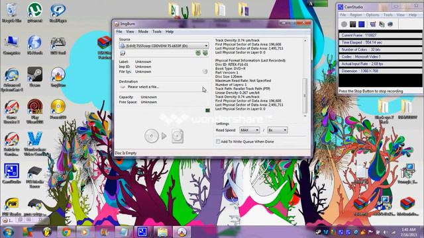Click the Read disc to image button
The image size is (424, 238).
pos(164,136)
